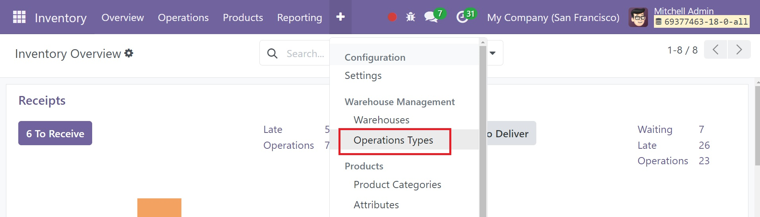The width and height of the screenshot is (760, 217).
Task: Click the 6 To Receive button
Action: pos(55,133)
